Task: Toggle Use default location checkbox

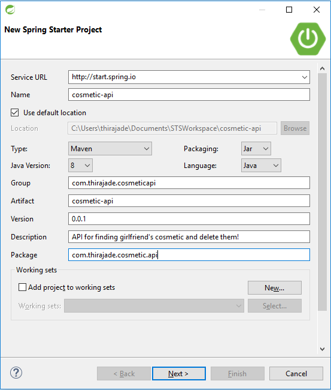Action: 14,113
